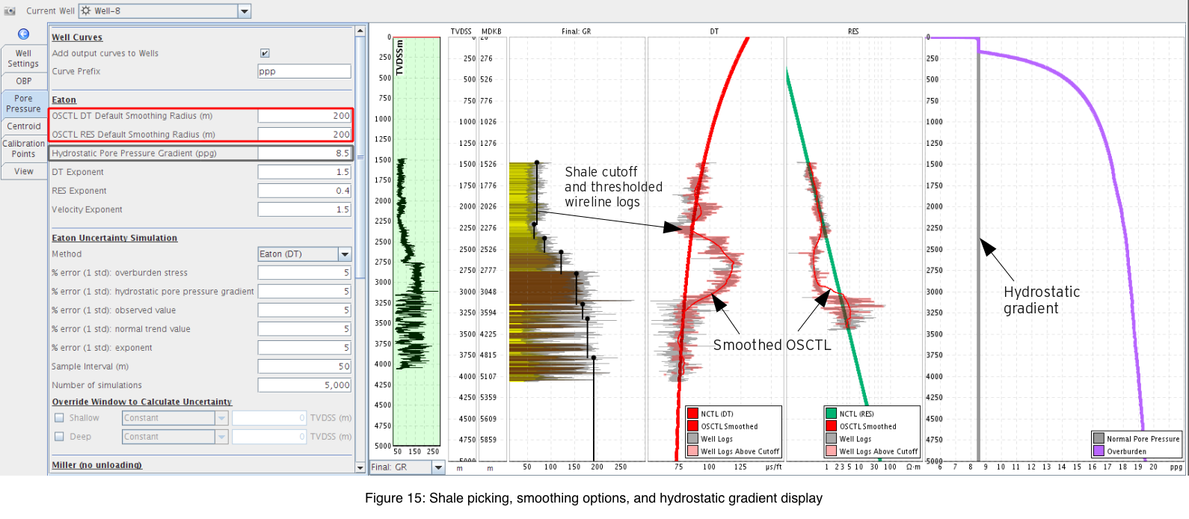The image size is (1189, 519).
Task: Click the camera icon beside Current Well
Action: pos(10,11)
